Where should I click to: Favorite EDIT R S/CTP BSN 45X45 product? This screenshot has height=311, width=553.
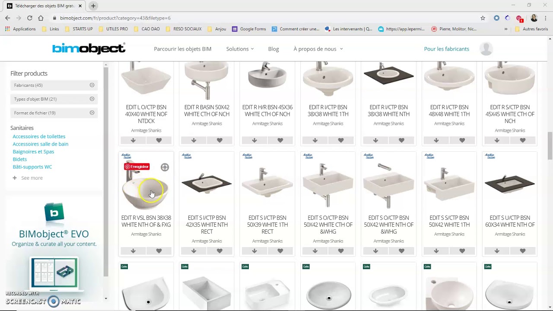tap(523, 140)
